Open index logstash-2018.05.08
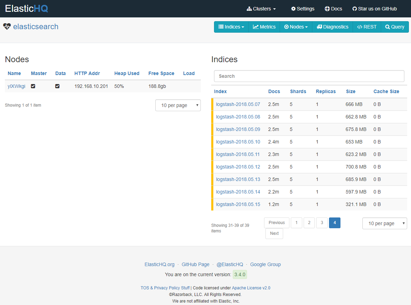Image resolution: width=411 pixels, height=305 pixels. tap(238, 117)
